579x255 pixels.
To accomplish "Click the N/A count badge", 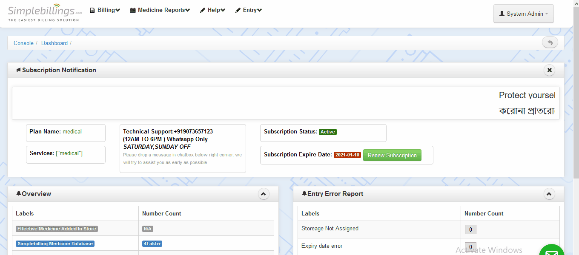I will coord(148,229).
